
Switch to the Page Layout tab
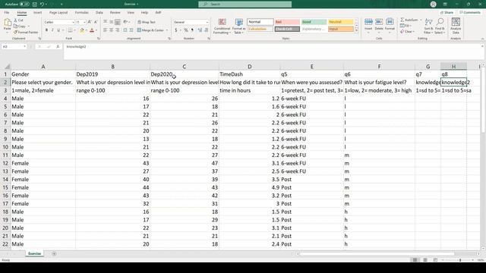(x=58, y=13)
